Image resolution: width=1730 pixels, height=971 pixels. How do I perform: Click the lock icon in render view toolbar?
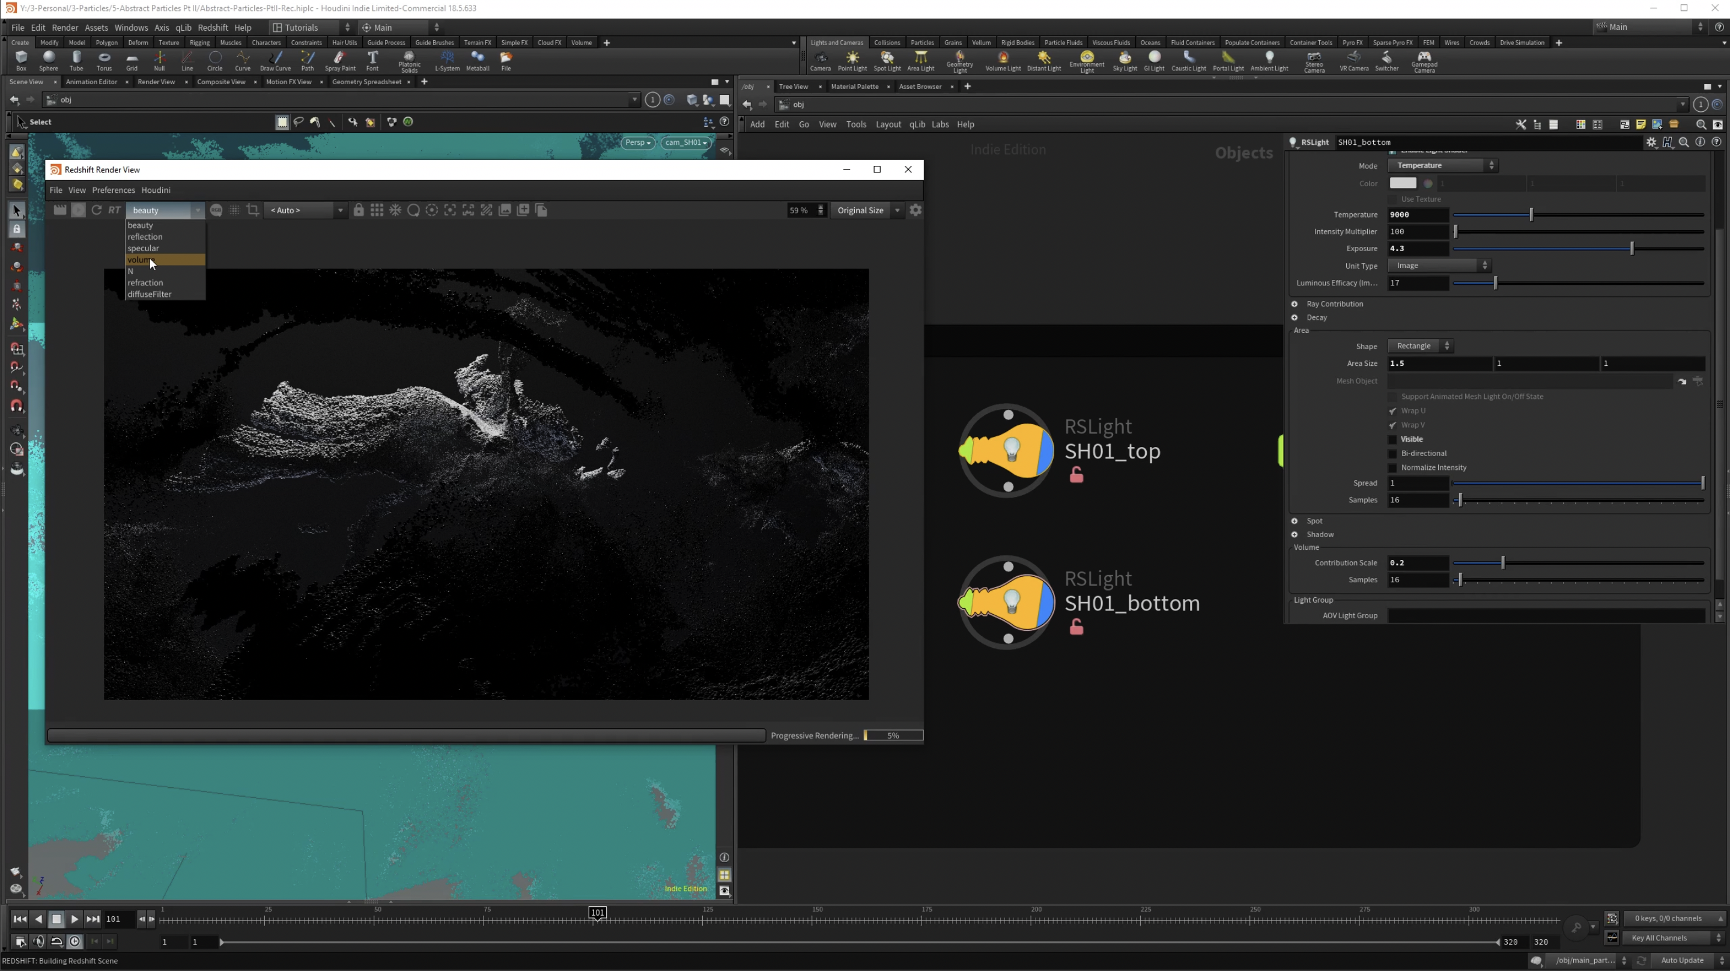359,210
